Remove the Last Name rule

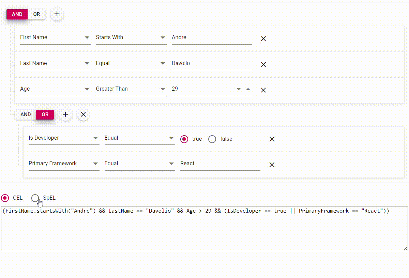coord(263,64)
